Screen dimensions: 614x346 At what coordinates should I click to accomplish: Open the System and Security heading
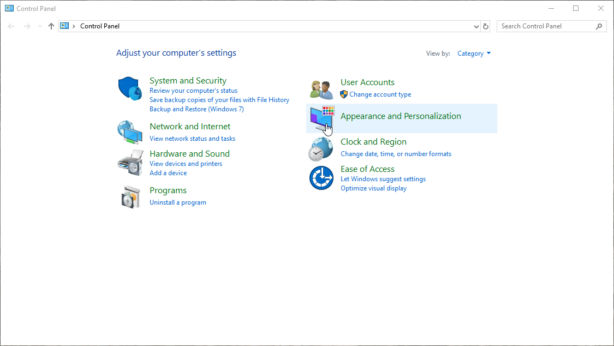tap(188, 81)
